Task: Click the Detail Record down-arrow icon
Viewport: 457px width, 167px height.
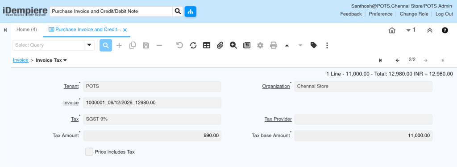Action: tap(300, 45)
